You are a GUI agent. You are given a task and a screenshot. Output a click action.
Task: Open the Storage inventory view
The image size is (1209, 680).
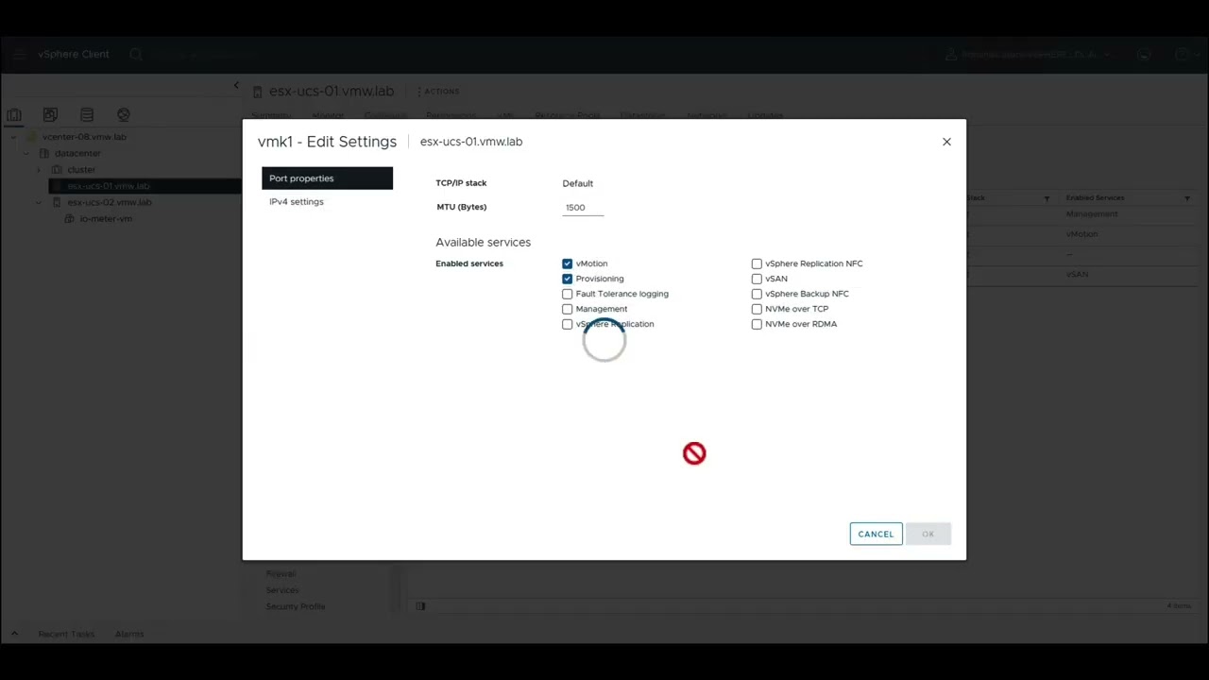click(86, 114)
